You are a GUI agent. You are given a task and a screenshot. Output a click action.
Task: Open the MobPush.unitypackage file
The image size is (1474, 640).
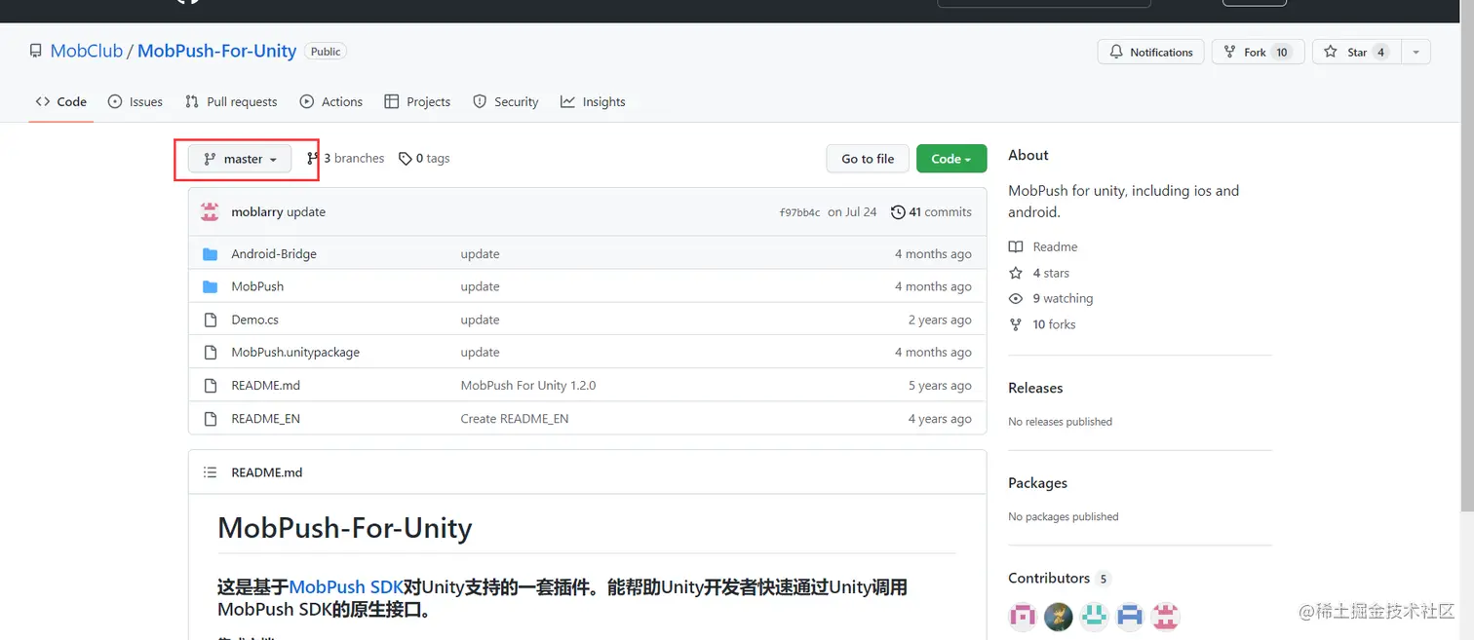(x=295, y=352)
